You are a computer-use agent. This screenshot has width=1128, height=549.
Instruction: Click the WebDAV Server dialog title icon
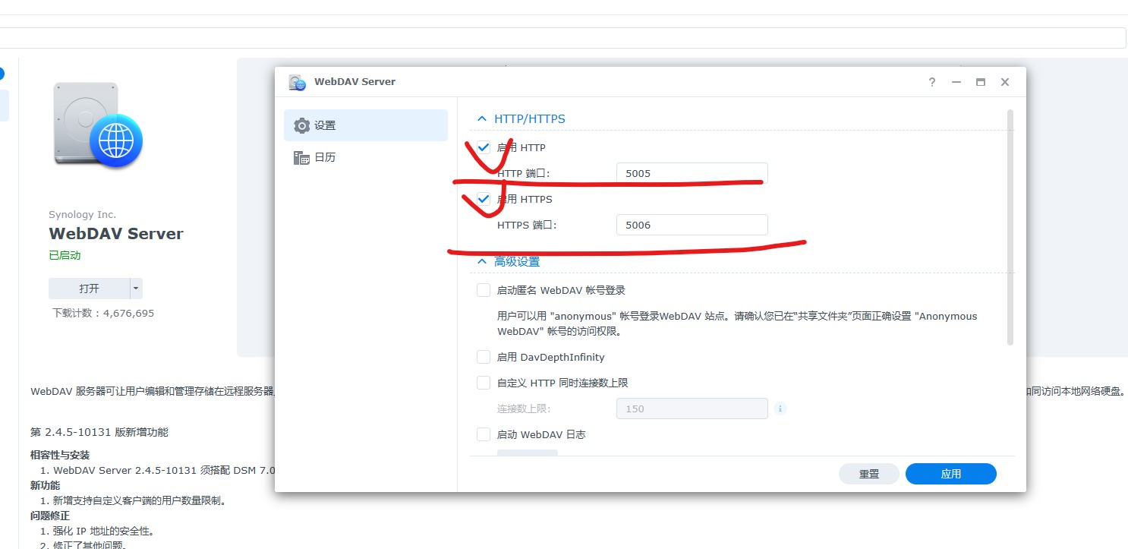(x=298, y=83)
